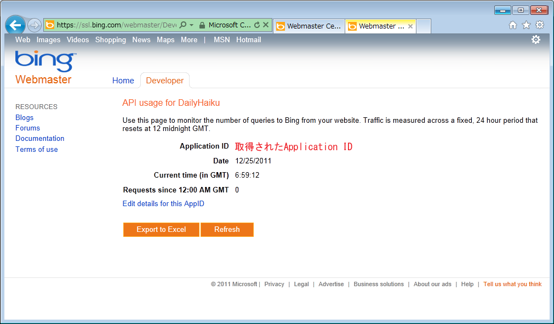Open the Privacy footer link
The image size is (554, 324).
pos(274,284)
